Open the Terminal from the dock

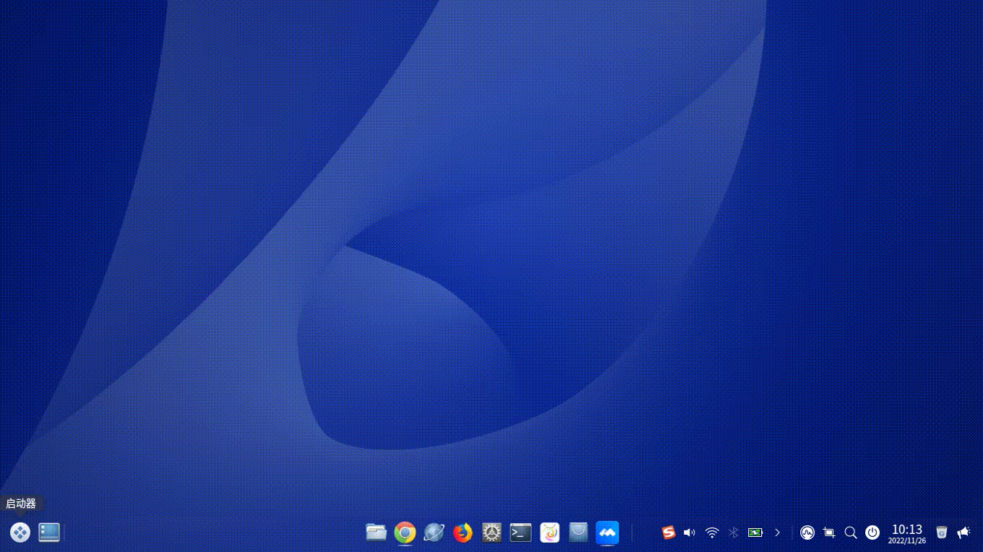(520, 532)
